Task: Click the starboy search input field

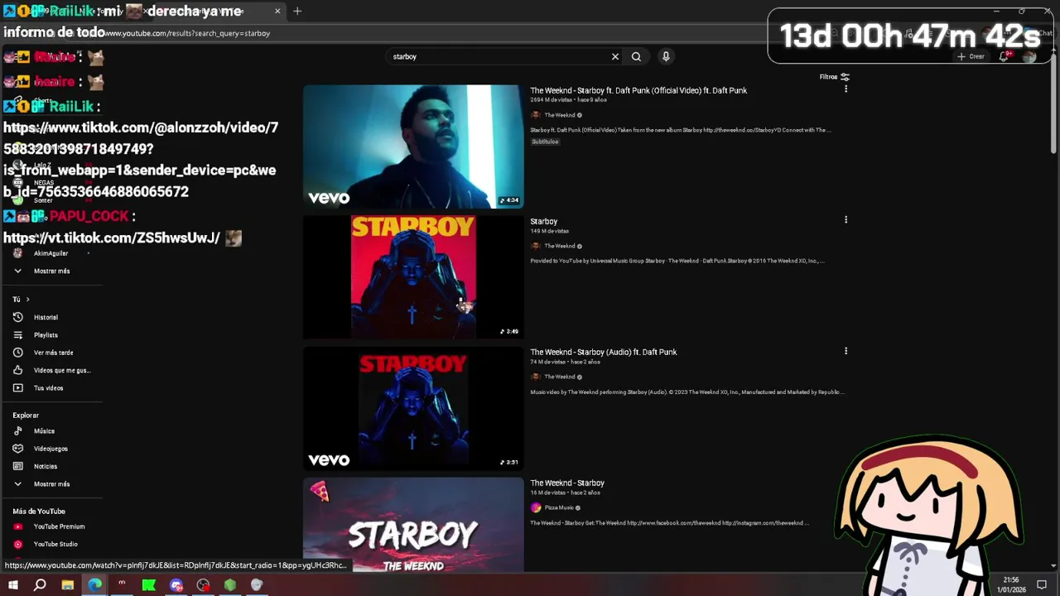Action: click(499, 56)
